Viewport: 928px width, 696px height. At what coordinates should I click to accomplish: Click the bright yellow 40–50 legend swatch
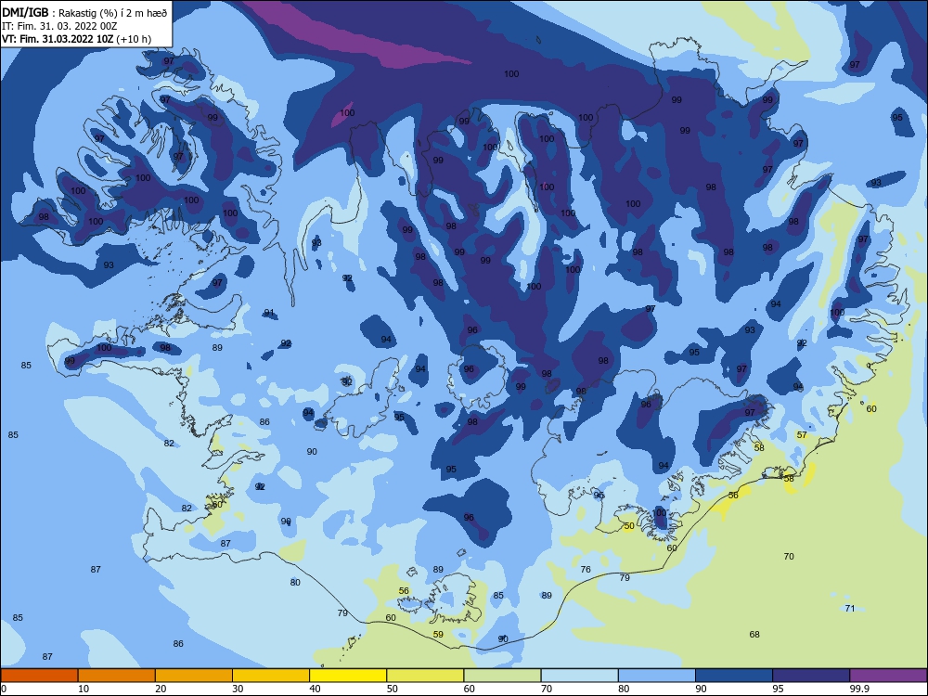click(x=348, y=676)
